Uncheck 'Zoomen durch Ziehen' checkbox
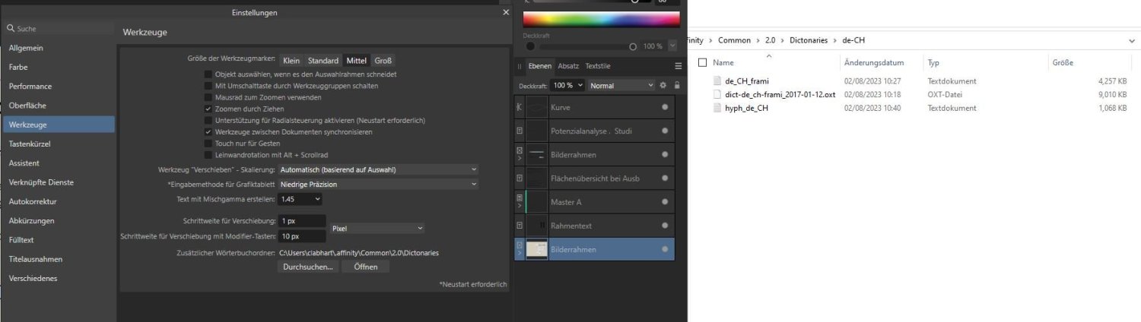The width and height of the screenshot is (1141, 322). 208,109
